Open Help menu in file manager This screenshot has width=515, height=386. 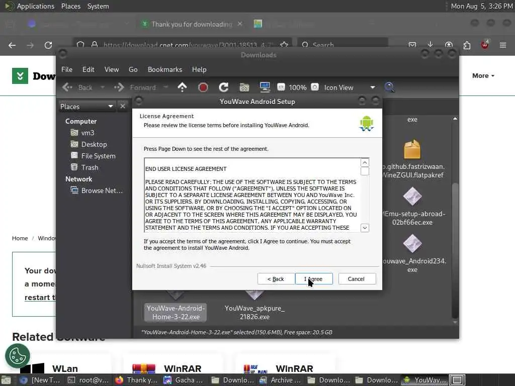tap(199, 69)
